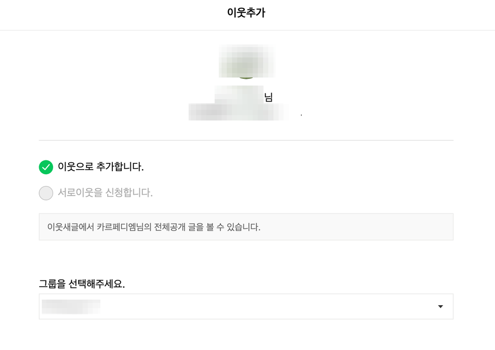Viewport: 495px width, 350px height.
Task: Click the small mark right of the blog title
Action: [301, 115]
